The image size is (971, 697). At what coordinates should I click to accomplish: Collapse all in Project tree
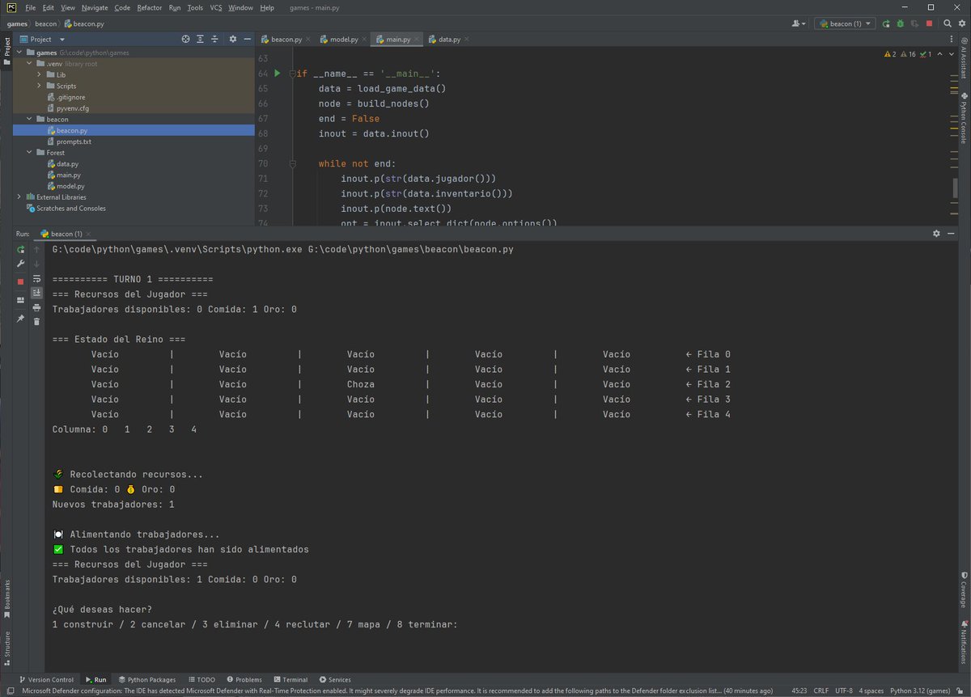coord(214,39)
